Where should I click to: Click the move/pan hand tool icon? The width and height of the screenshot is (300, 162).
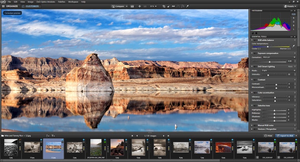pyautogui.click(x=139, y=6)
